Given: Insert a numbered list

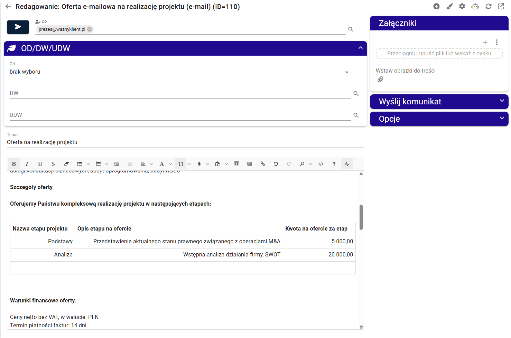Looking at the screenshot, I should tap(98, 164).
